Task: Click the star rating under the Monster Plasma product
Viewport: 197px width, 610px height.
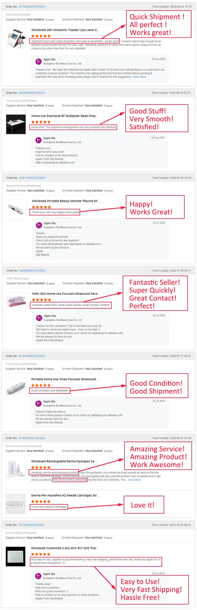Action: (x=41, y=207)
